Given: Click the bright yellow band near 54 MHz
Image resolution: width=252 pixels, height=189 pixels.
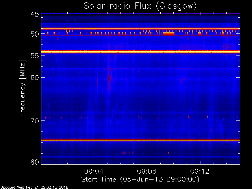Looking at the screenshot, I should (x=141, y=52).
